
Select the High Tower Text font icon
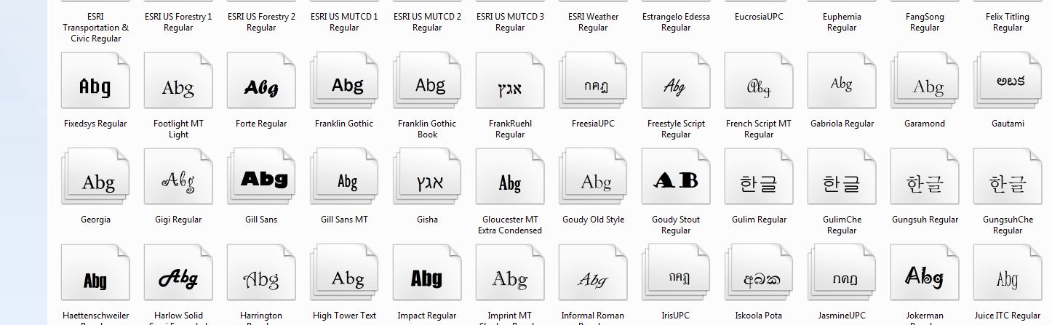[x=344, y=273]
